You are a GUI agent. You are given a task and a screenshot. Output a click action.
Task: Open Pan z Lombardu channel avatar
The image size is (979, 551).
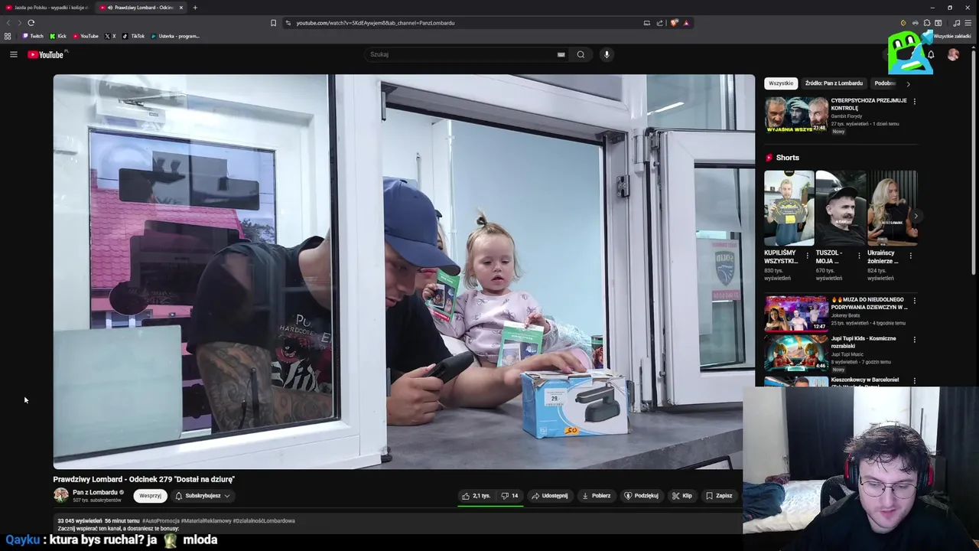pyautogui.click(x=60, y=496)
